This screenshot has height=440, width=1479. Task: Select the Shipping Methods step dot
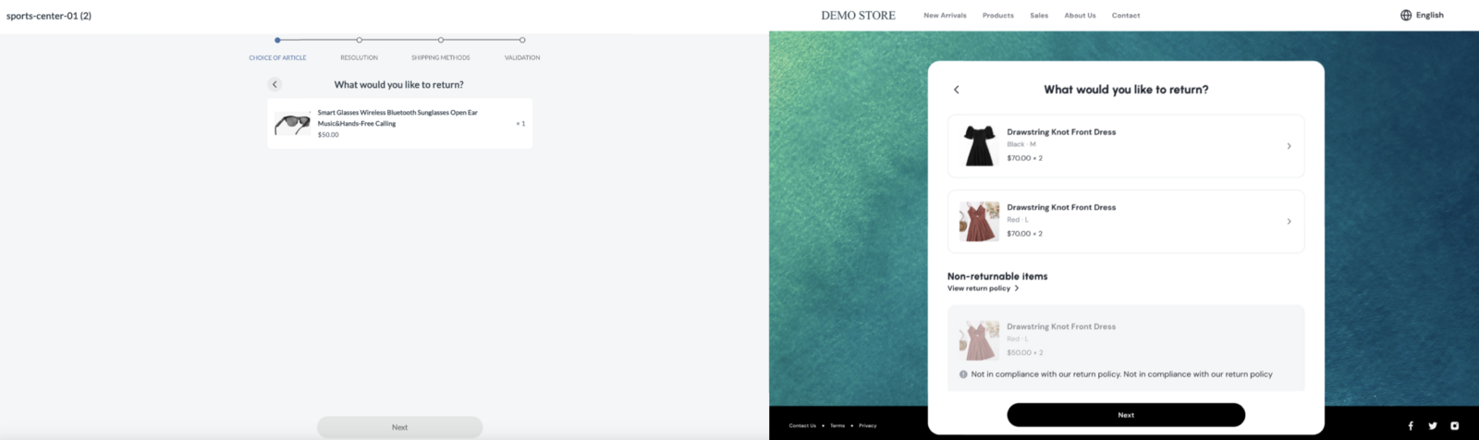pyautogui.click(x=441, y=40)
